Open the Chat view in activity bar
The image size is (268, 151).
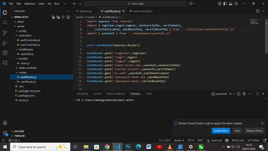(5, 63)
